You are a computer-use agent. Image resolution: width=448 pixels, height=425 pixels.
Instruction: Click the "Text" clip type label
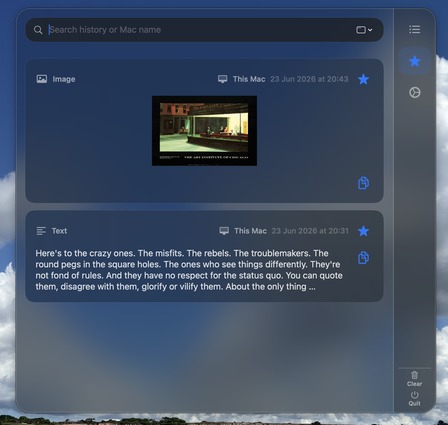(60, 231)
